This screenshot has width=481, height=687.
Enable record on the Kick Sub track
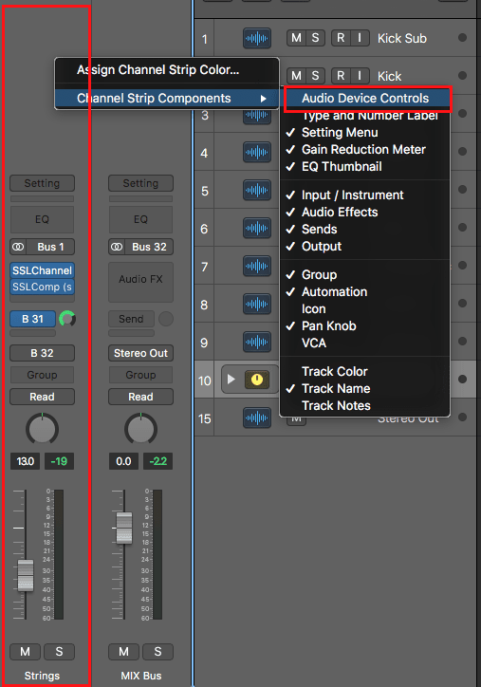341,38
